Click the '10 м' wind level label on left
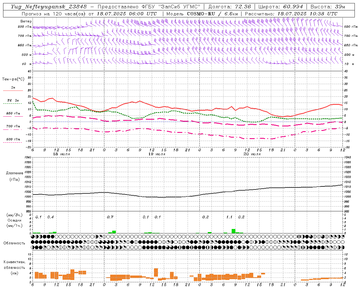Screen dimensions: 359x287 coord(27,64)
